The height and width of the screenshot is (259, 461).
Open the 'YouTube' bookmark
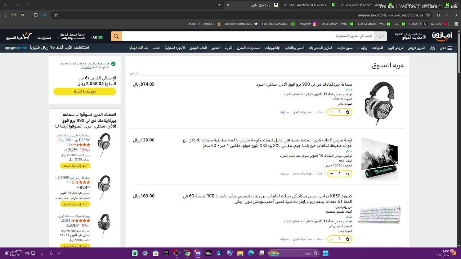tap(439, 24)
